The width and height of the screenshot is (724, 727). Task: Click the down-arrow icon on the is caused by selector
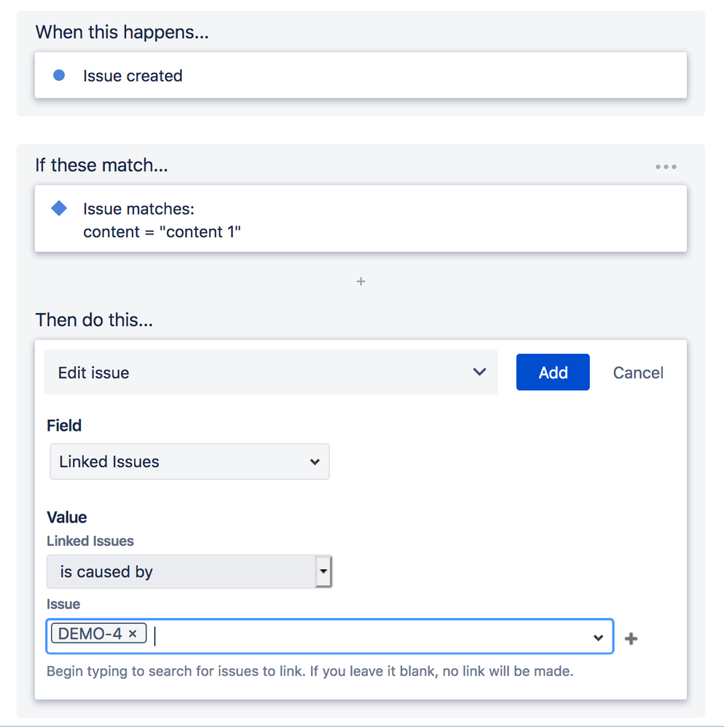323,571
